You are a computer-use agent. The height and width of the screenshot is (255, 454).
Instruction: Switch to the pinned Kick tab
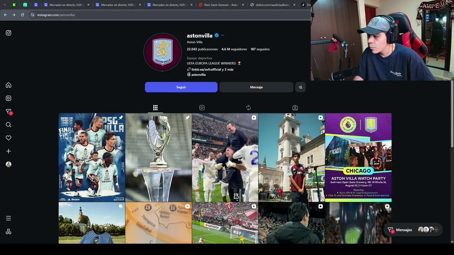14,5
